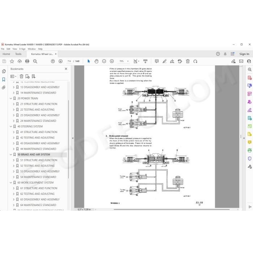Viewport: 253px width, 253px height.
Task: Select the 62 TESTING AND ADJUSTING bookmark
Action: (37, 194)
